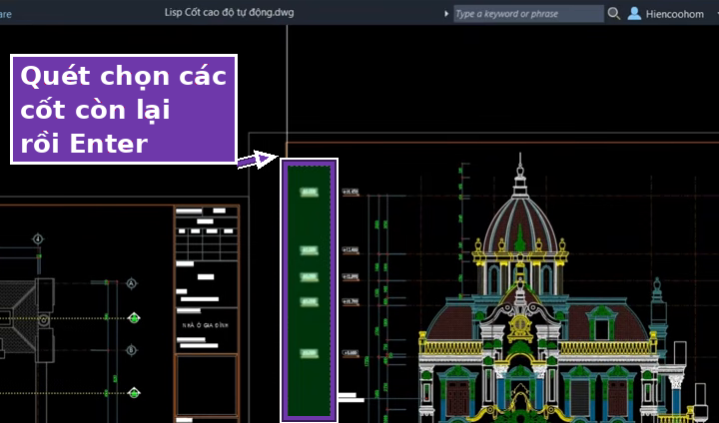
Task: Click the title 'Lisp Cốt cao độ tự động.dwg'
Action: click(230, 12)
